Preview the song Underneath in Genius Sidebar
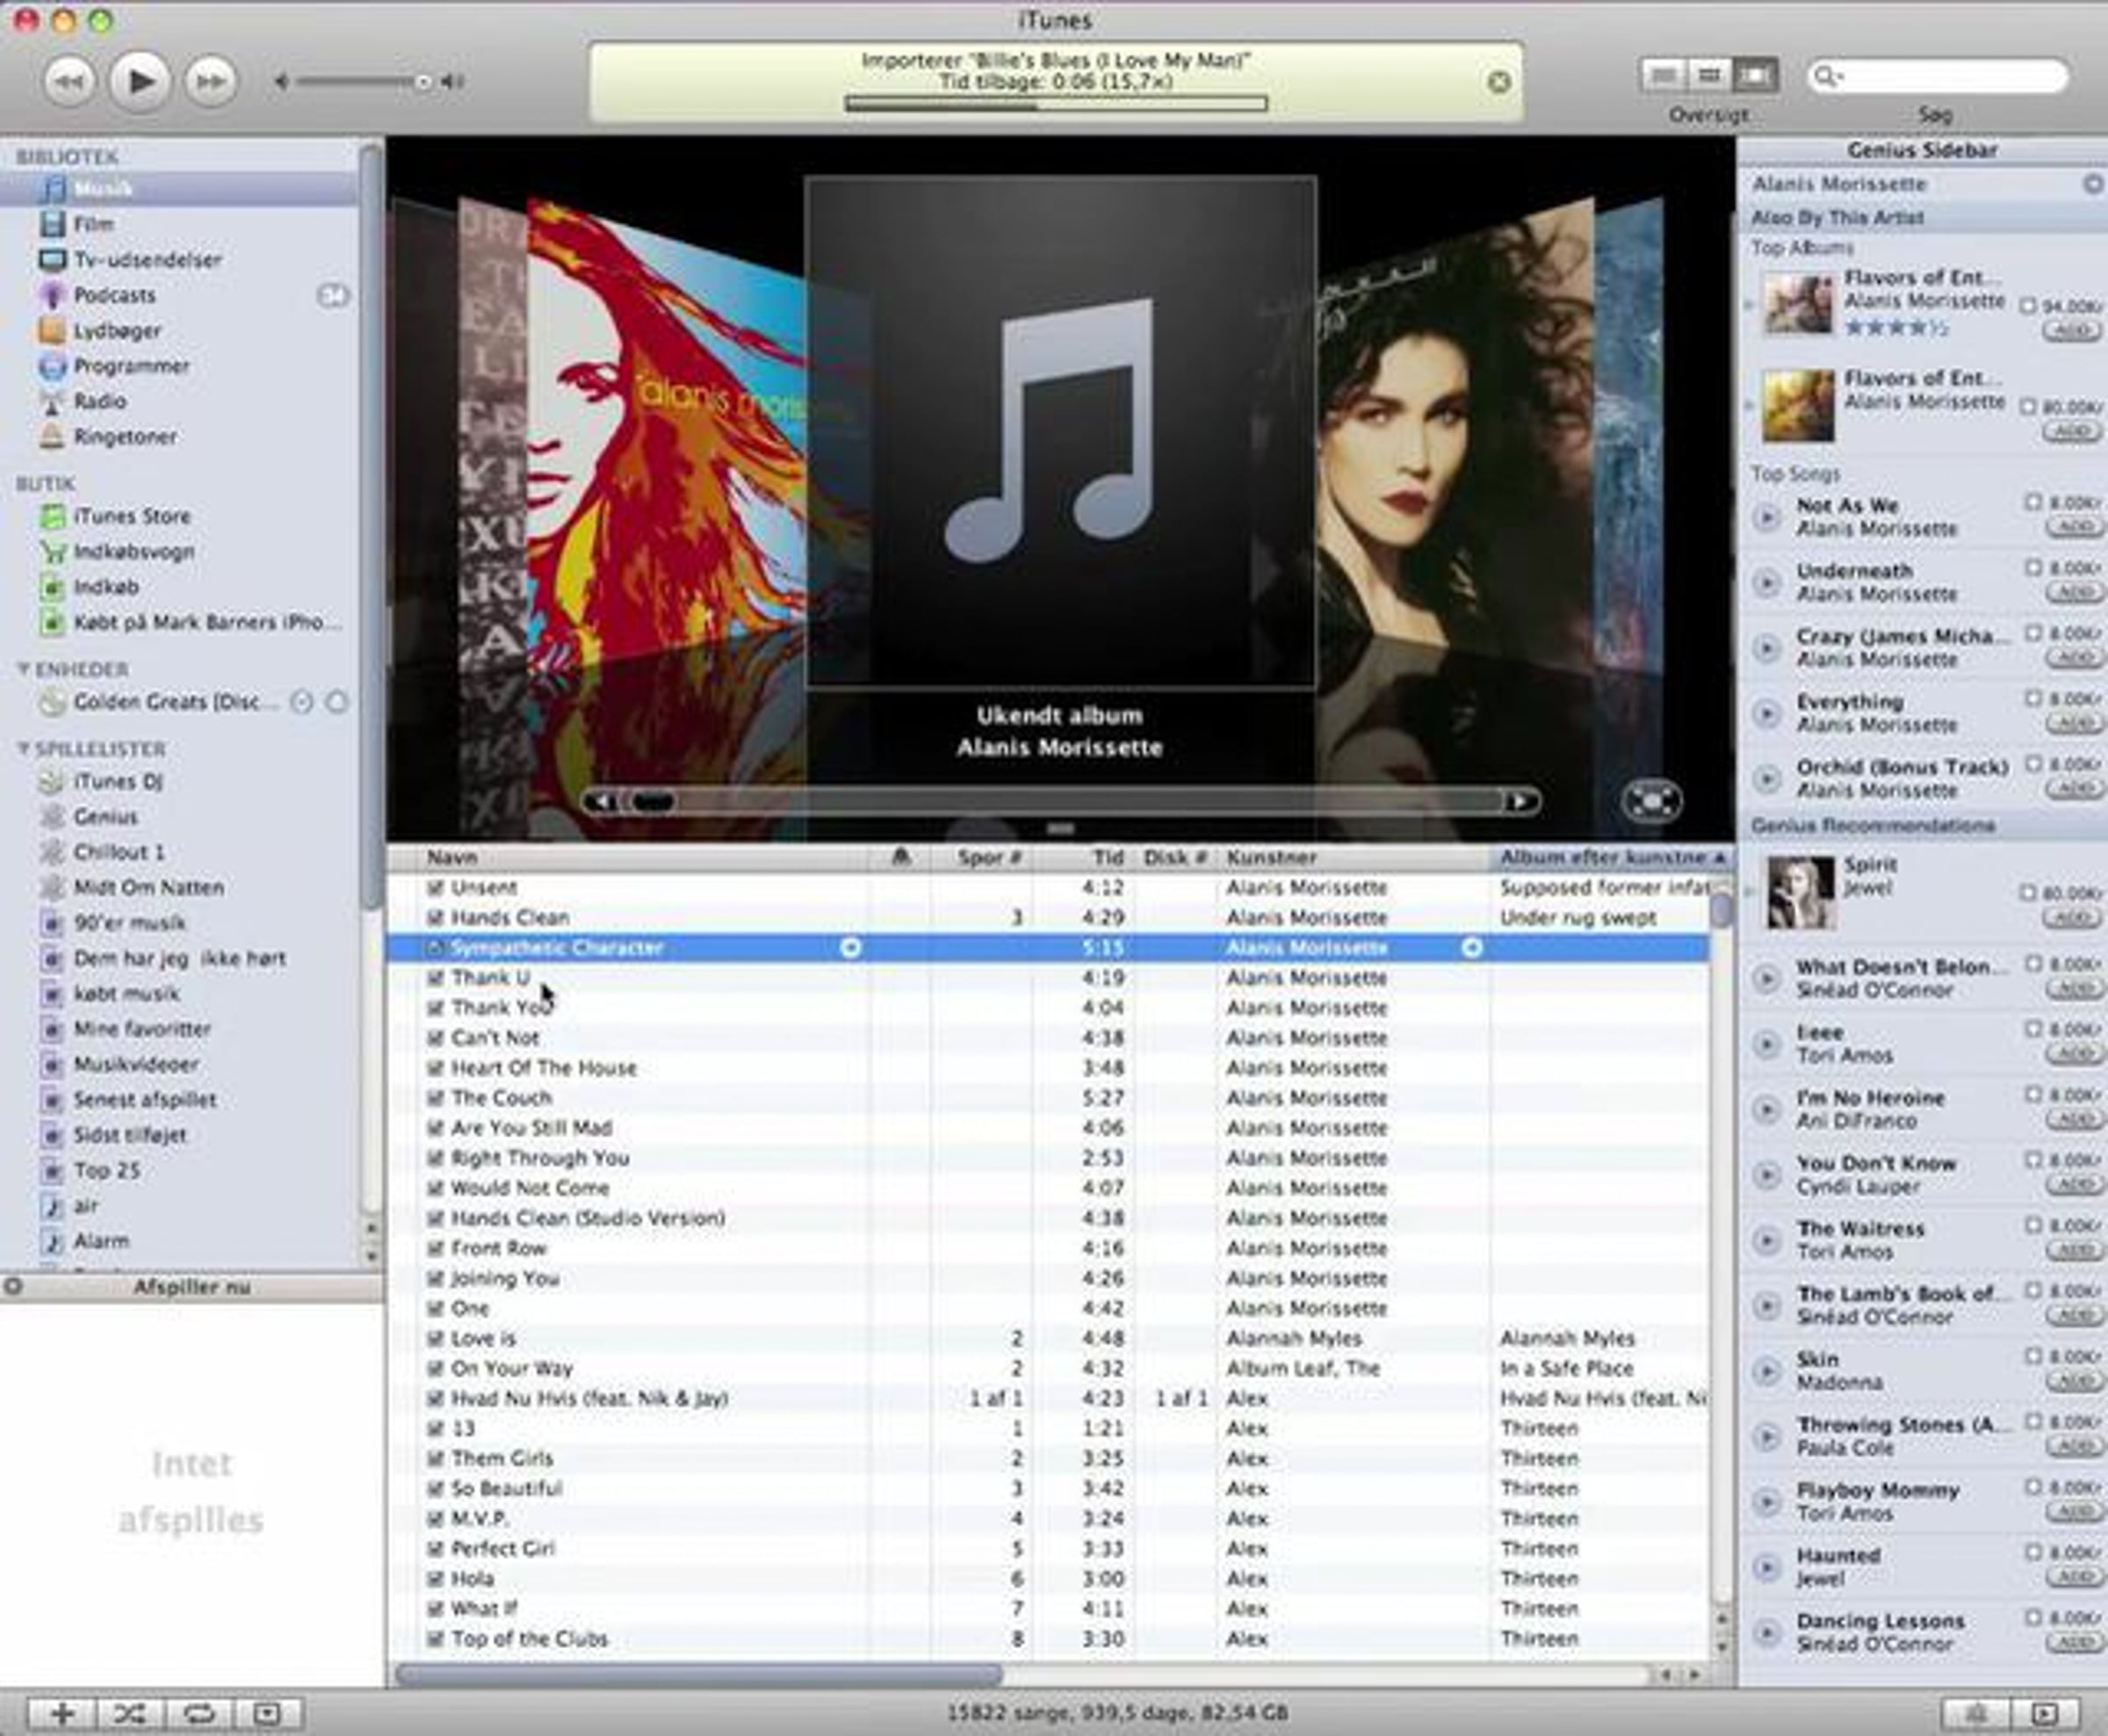This screenshot has height=1736, width=2108. point(1766,582)
